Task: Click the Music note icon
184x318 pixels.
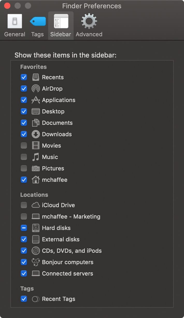Action: [36, 157]
